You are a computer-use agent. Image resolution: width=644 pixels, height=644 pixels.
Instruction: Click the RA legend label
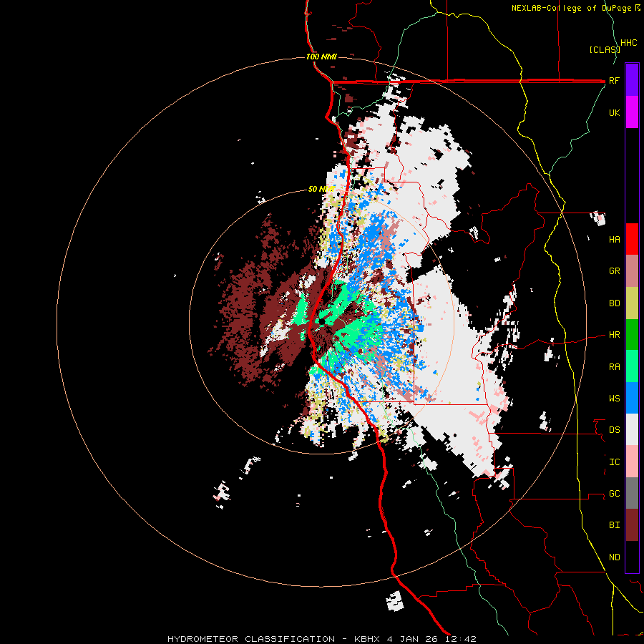coord(614,367)
